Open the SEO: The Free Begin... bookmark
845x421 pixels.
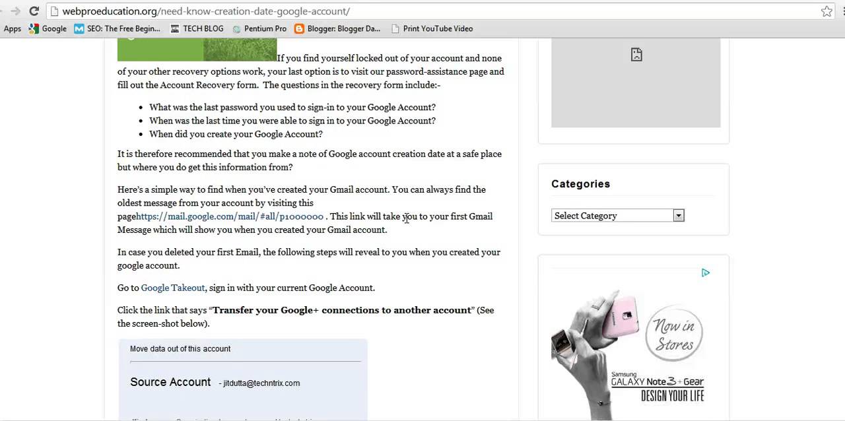[118, 28]
